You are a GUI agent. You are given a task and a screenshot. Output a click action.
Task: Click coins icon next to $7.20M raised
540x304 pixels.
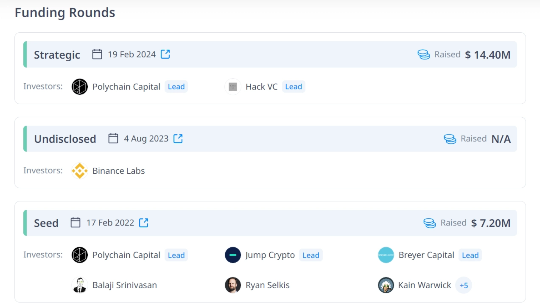pyautogui.click(x=429, y=223)
